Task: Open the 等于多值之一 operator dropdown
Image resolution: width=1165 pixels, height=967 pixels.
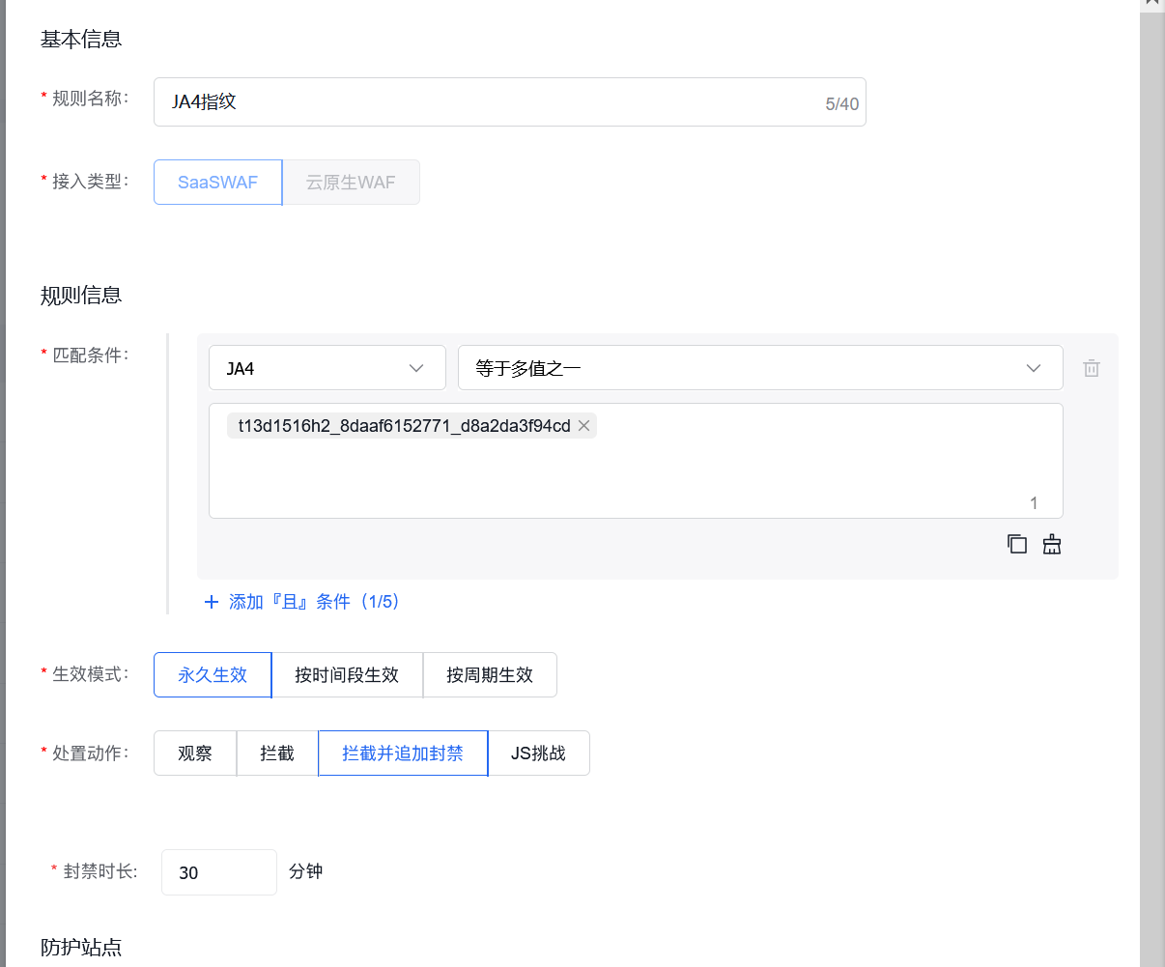Action: tap(760, 367)
